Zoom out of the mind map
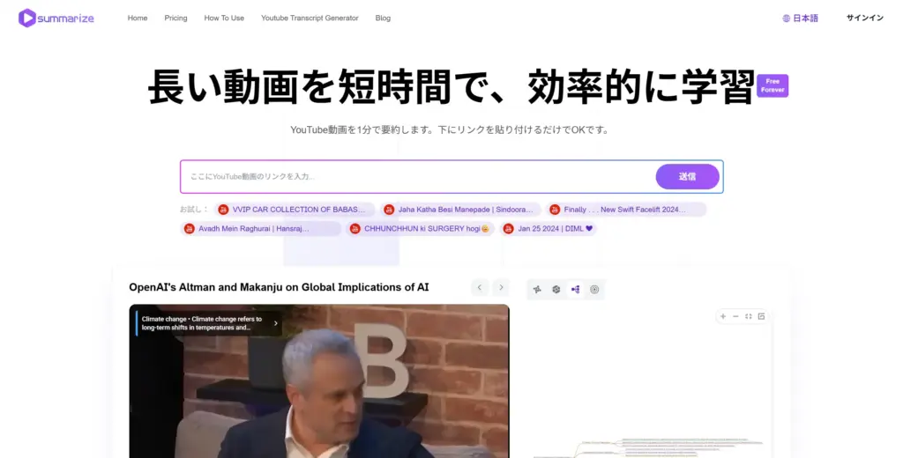The height and width of the screenshot is (458, 903). (x=735, y=316)
